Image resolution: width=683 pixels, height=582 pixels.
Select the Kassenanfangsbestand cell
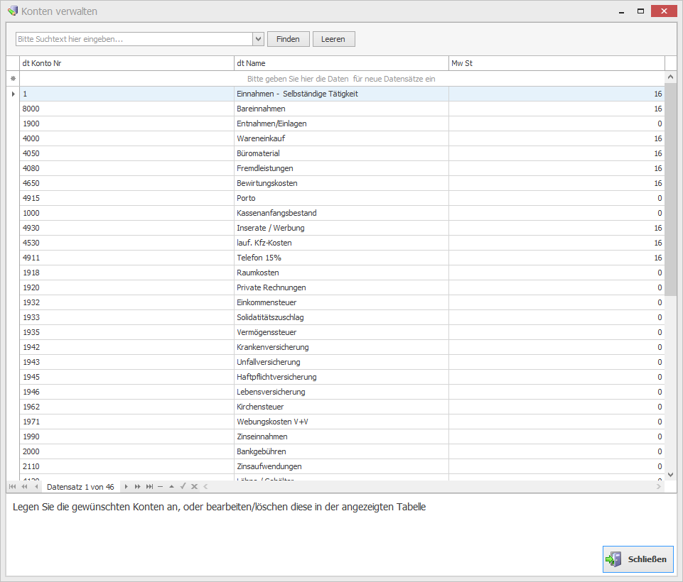click(x=341, y=213)
